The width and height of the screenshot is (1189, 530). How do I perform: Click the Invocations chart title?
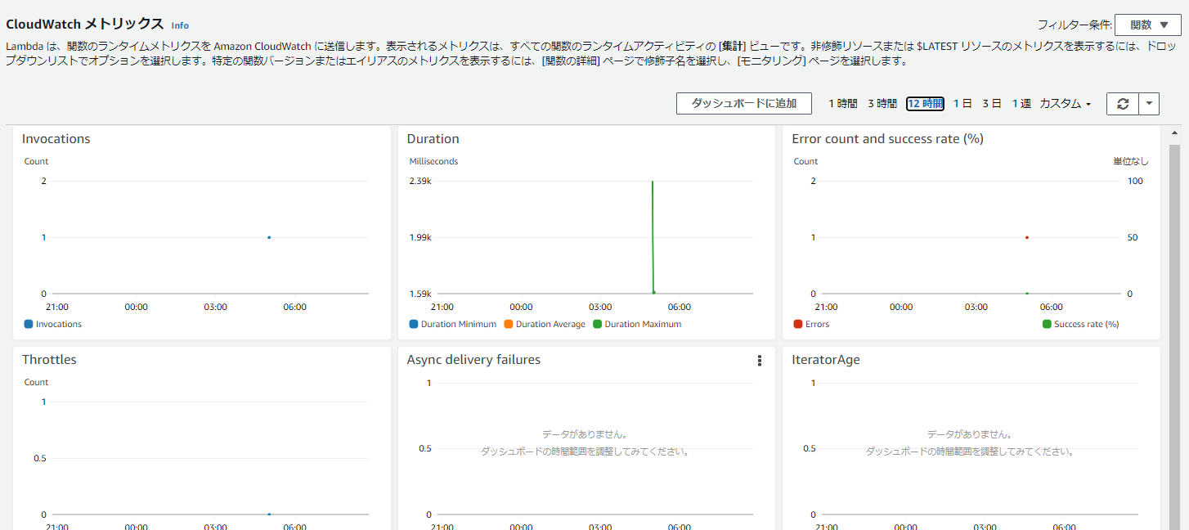tap(56, 139)
